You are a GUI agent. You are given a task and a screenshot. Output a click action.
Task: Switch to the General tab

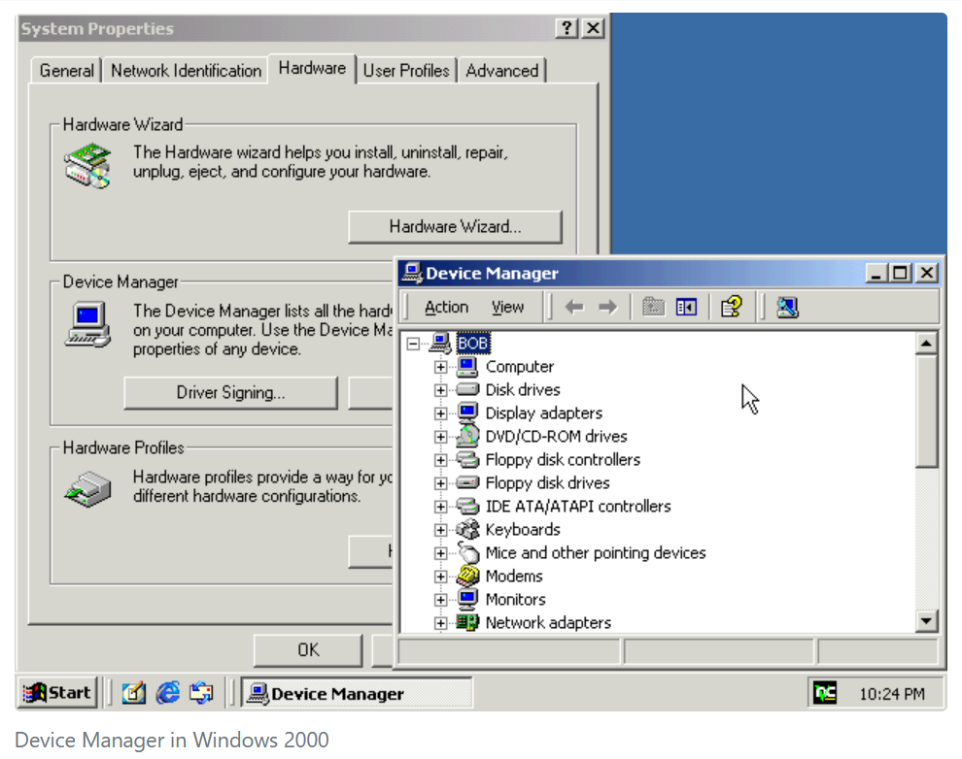coord(66,71)
